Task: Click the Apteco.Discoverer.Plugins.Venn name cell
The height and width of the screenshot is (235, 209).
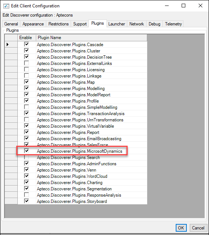Action: pos(91,170)
